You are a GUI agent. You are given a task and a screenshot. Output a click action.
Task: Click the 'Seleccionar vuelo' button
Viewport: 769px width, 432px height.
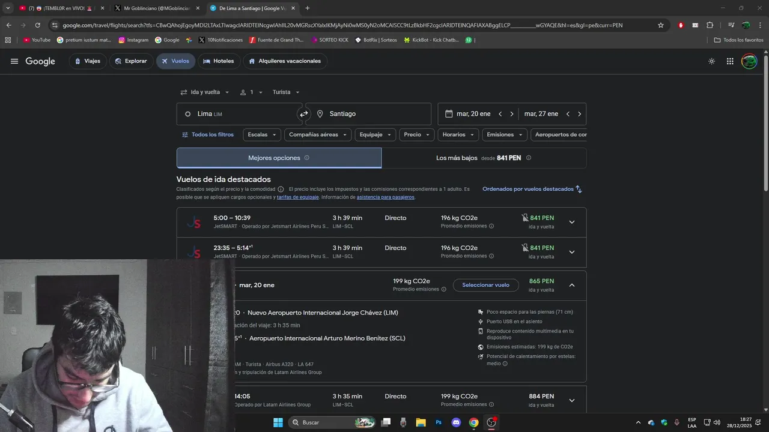485,285
